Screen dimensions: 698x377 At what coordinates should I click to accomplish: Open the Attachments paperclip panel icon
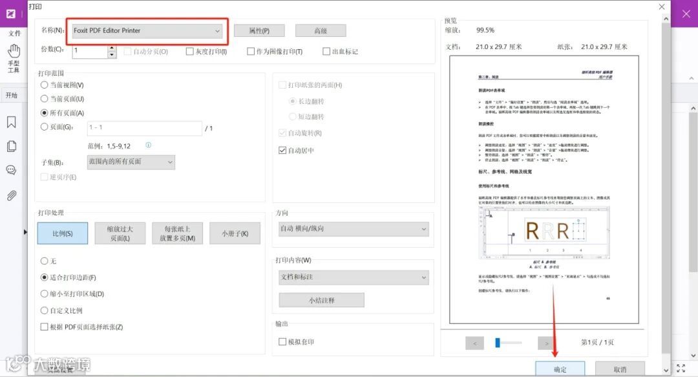tap(12, 195)
